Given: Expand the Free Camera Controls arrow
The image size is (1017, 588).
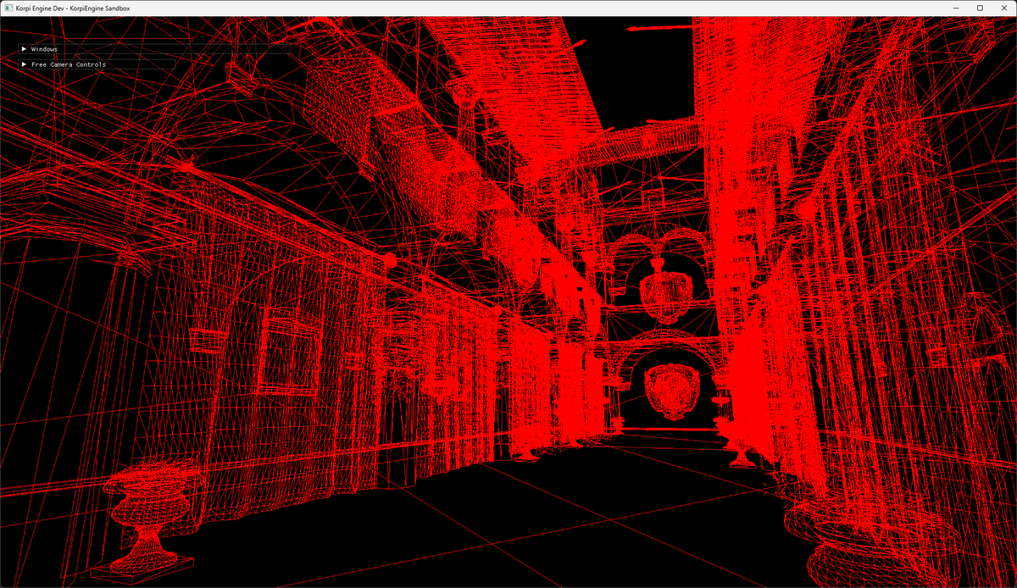Looking at the screenshot, I should tap(25, 64).
